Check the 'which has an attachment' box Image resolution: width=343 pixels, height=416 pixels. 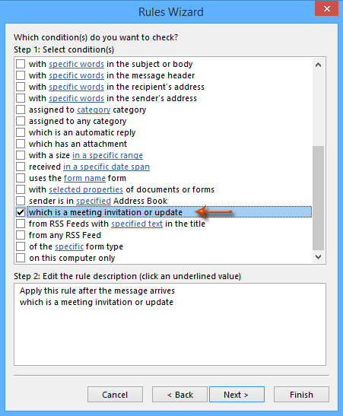tap(21, 144)
